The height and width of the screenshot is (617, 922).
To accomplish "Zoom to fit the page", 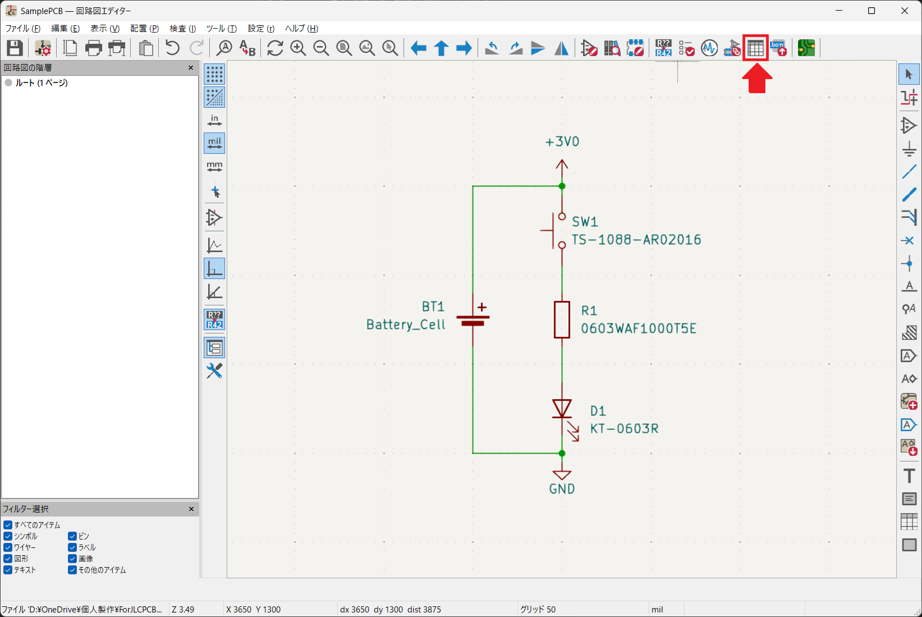I will click(x=344, y=48).
